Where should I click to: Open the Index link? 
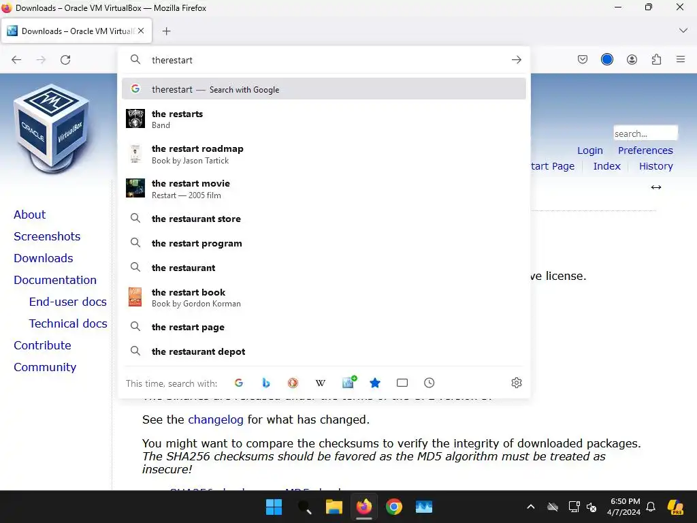point(606,166)
